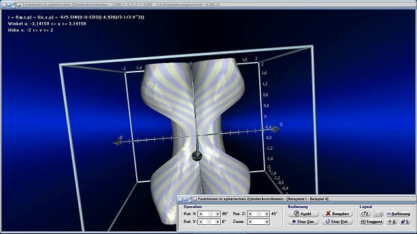Increase Rot. Y with right arrow
Image resolution: width=417 pixels, height=234 pixels.
click(x=218, y=222)
